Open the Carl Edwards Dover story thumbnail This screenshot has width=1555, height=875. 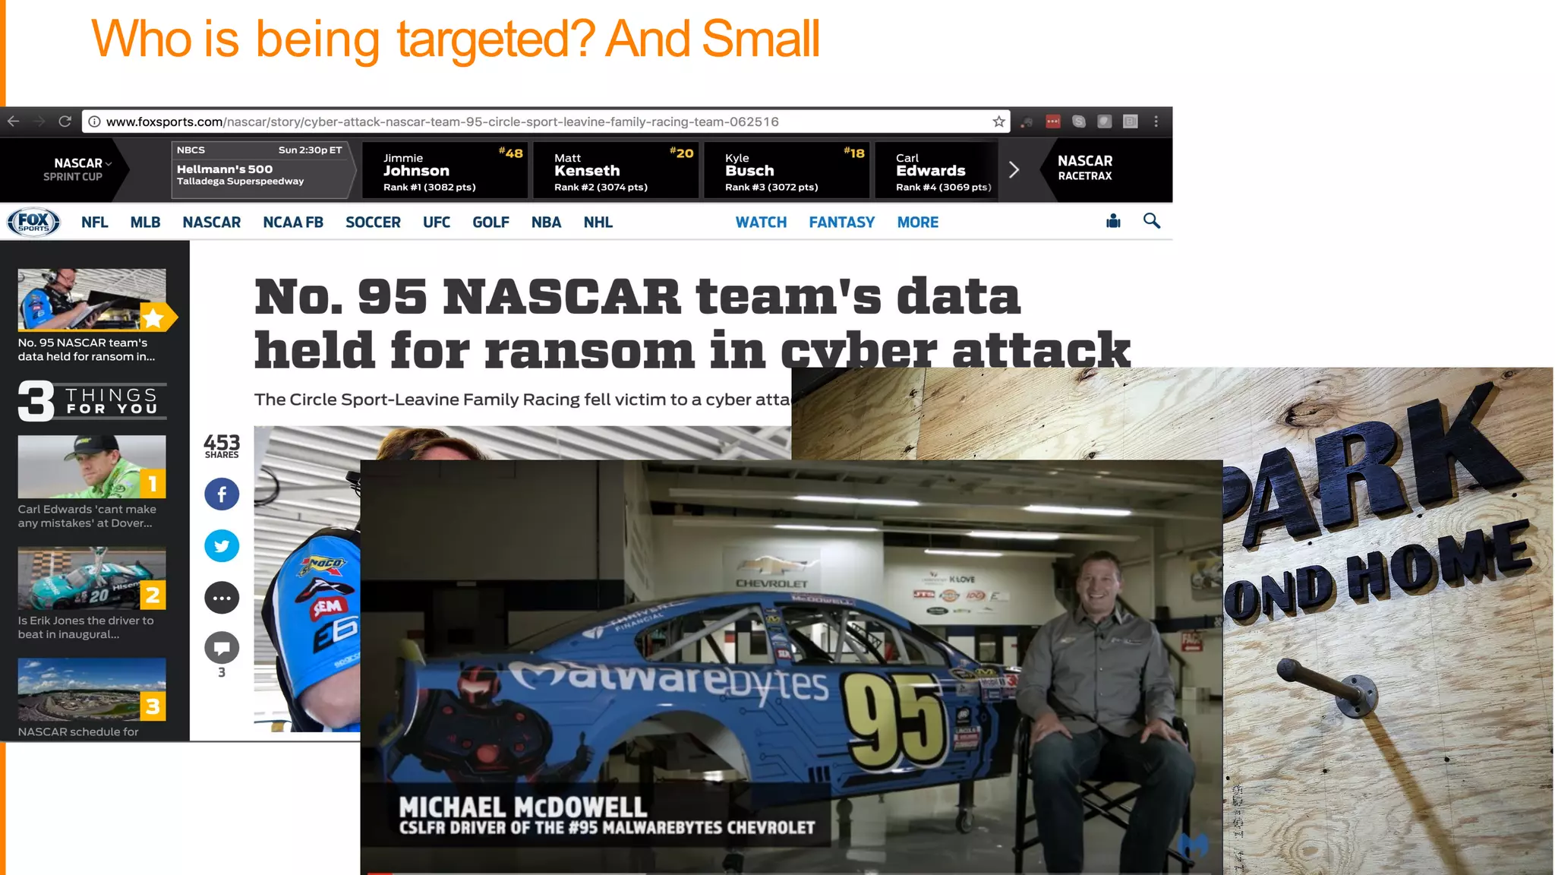92,466
